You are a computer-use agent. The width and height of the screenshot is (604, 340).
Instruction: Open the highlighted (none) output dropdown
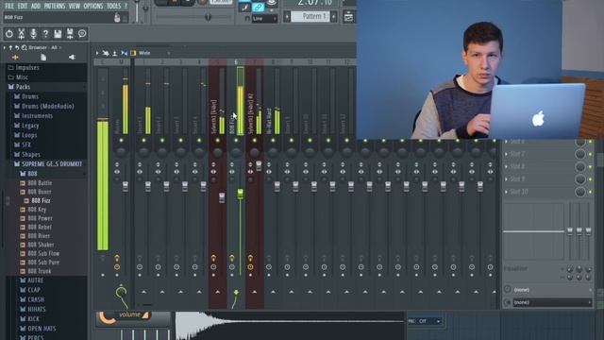(x=552, y=302)
